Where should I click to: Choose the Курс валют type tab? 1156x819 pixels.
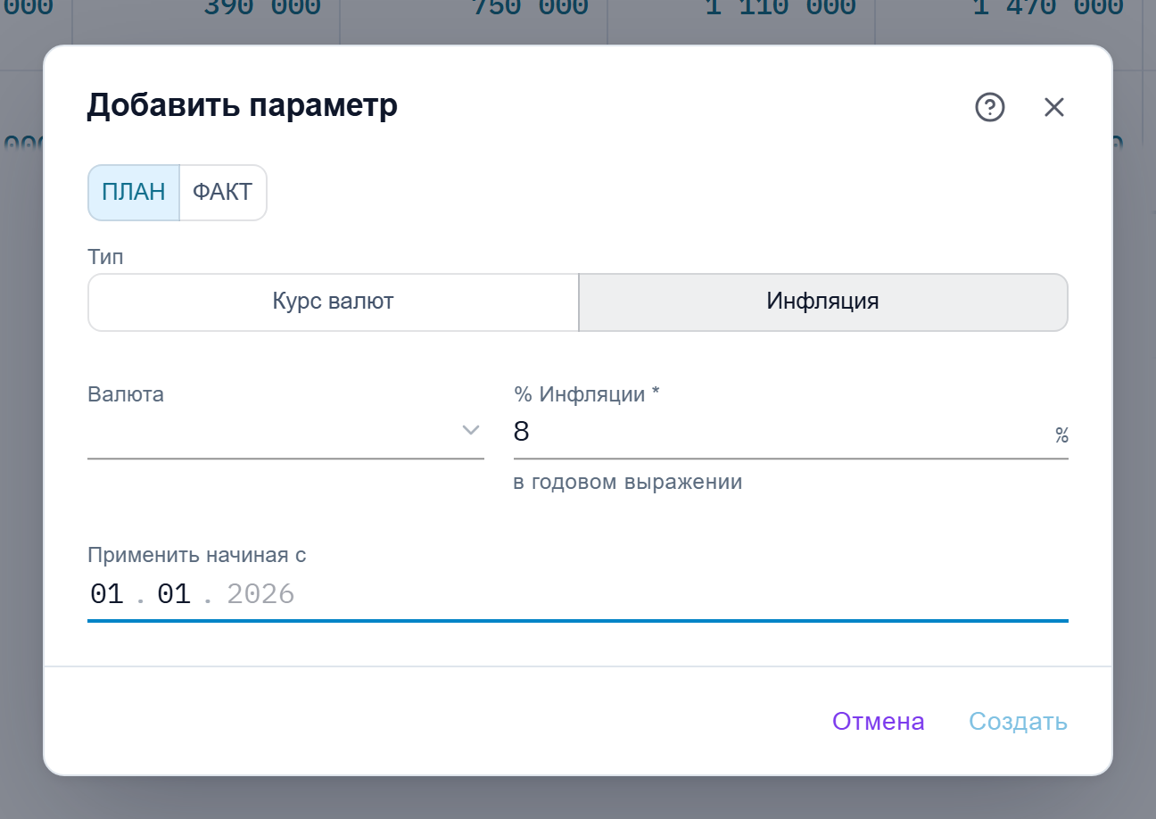click(334, 302)
